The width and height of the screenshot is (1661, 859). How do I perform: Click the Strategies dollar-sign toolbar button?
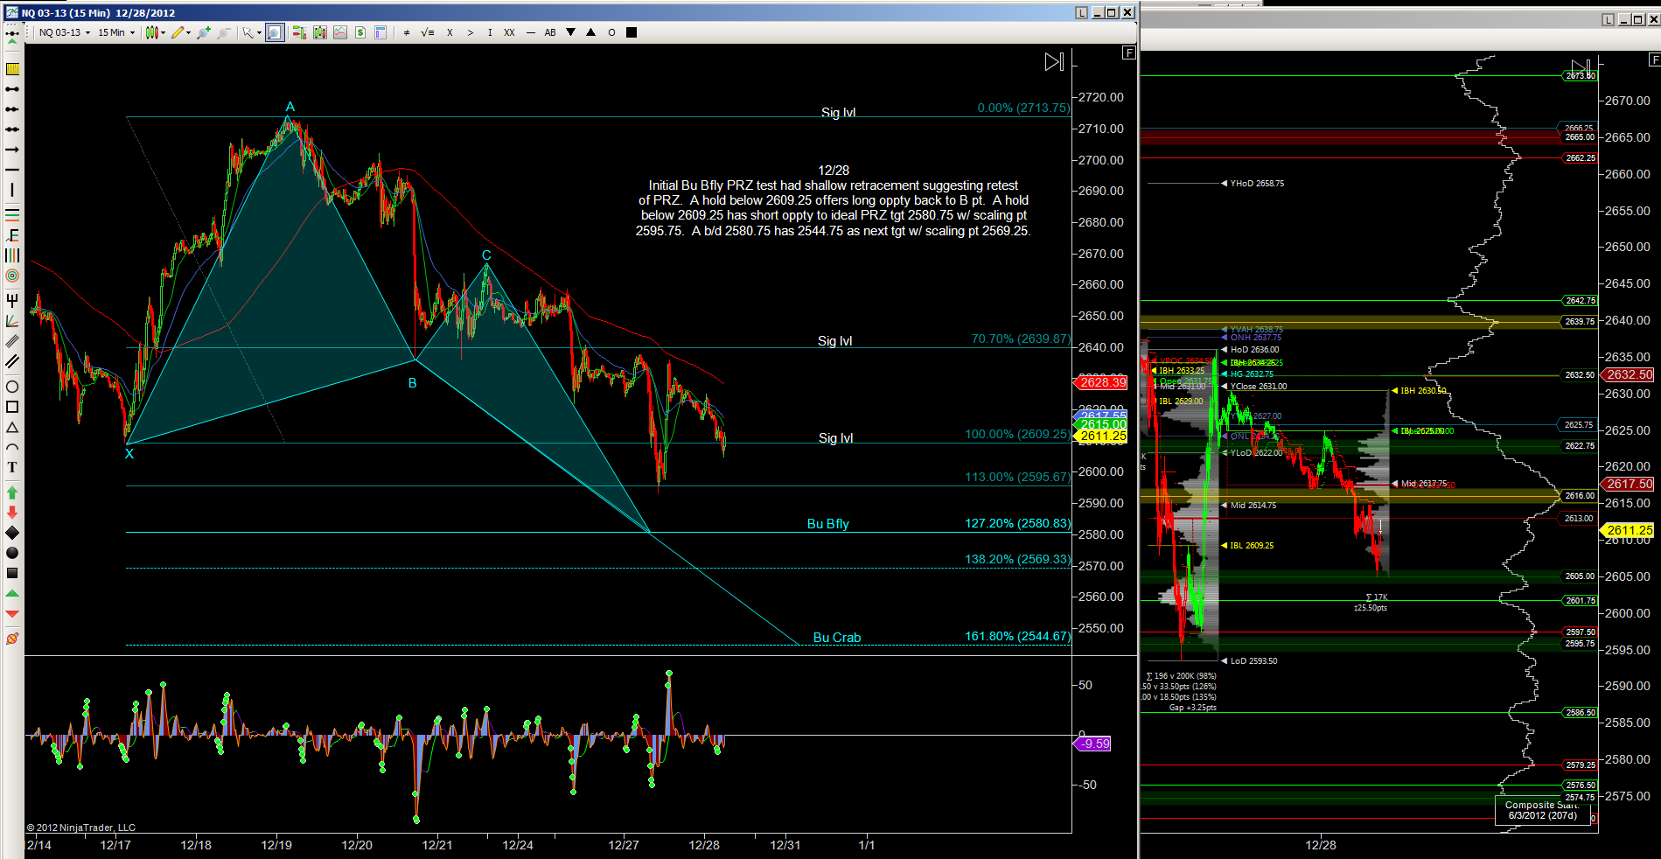pyautogui.click(x=359, y=32)
